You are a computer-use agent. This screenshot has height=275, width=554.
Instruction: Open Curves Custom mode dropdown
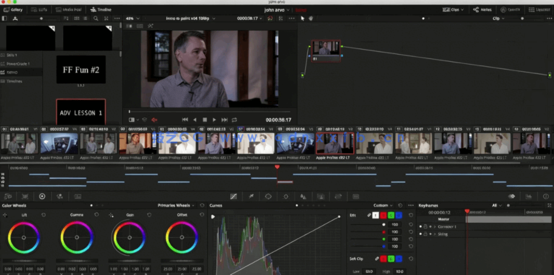[383, 205]
